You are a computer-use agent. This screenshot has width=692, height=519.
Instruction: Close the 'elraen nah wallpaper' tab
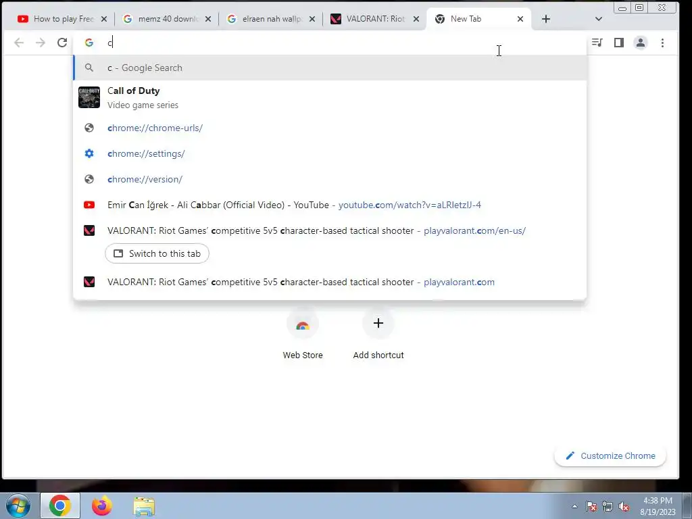312,19
